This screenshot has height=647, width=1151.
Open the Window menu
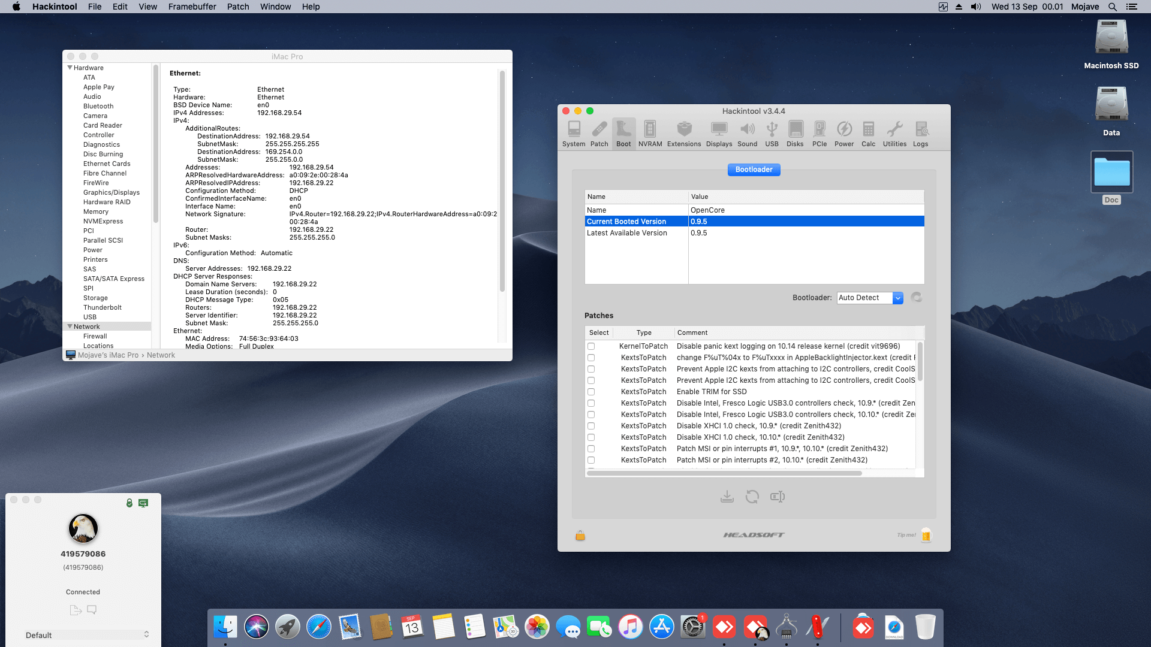tap(275, 7)
